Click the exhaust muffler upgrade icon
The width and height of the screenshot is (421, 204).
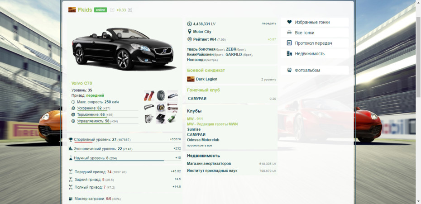coord(172,95)
